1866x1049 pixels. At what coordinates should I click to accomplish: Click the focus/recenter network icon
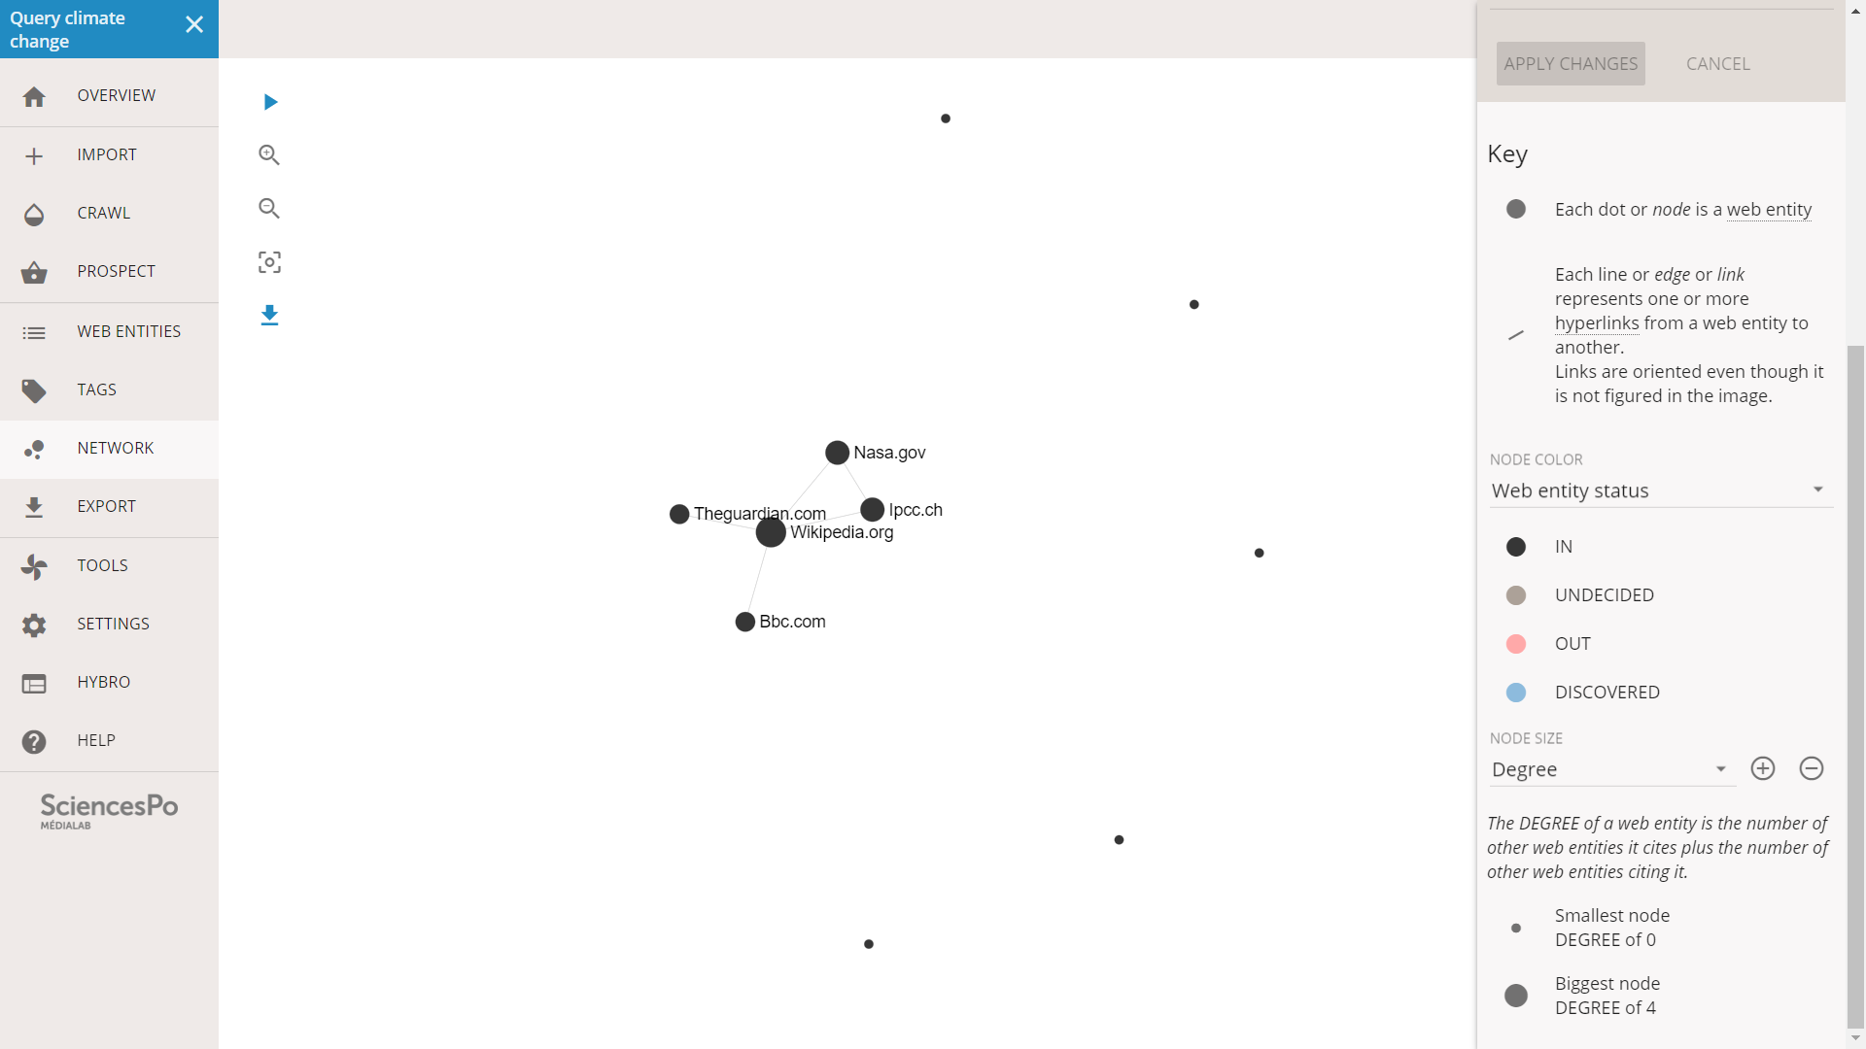point(269,261)
